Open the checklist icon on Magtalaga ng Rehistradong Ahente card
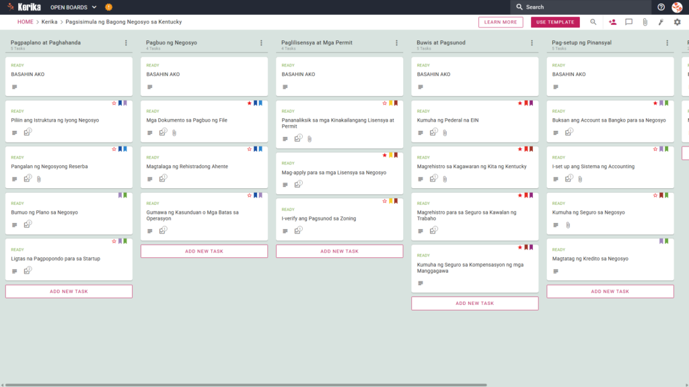 coord(163,179)
